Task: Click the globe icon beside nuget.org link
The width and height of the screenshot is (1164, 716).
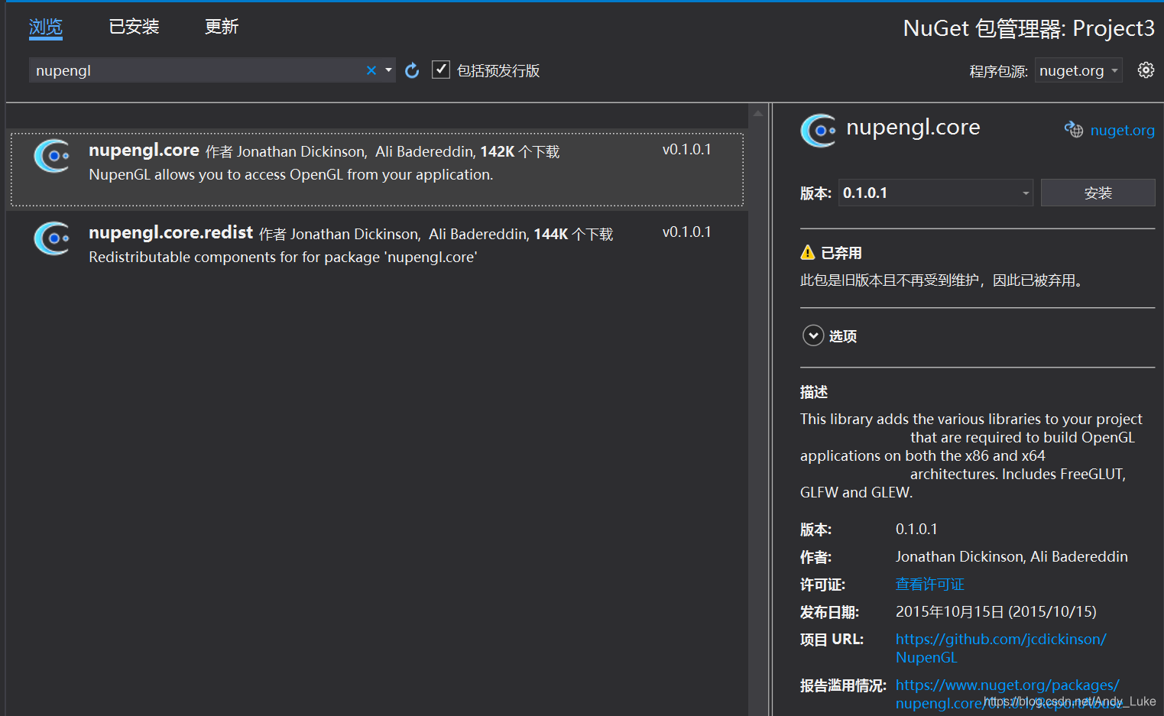Action: click(x=1074, y=130)
